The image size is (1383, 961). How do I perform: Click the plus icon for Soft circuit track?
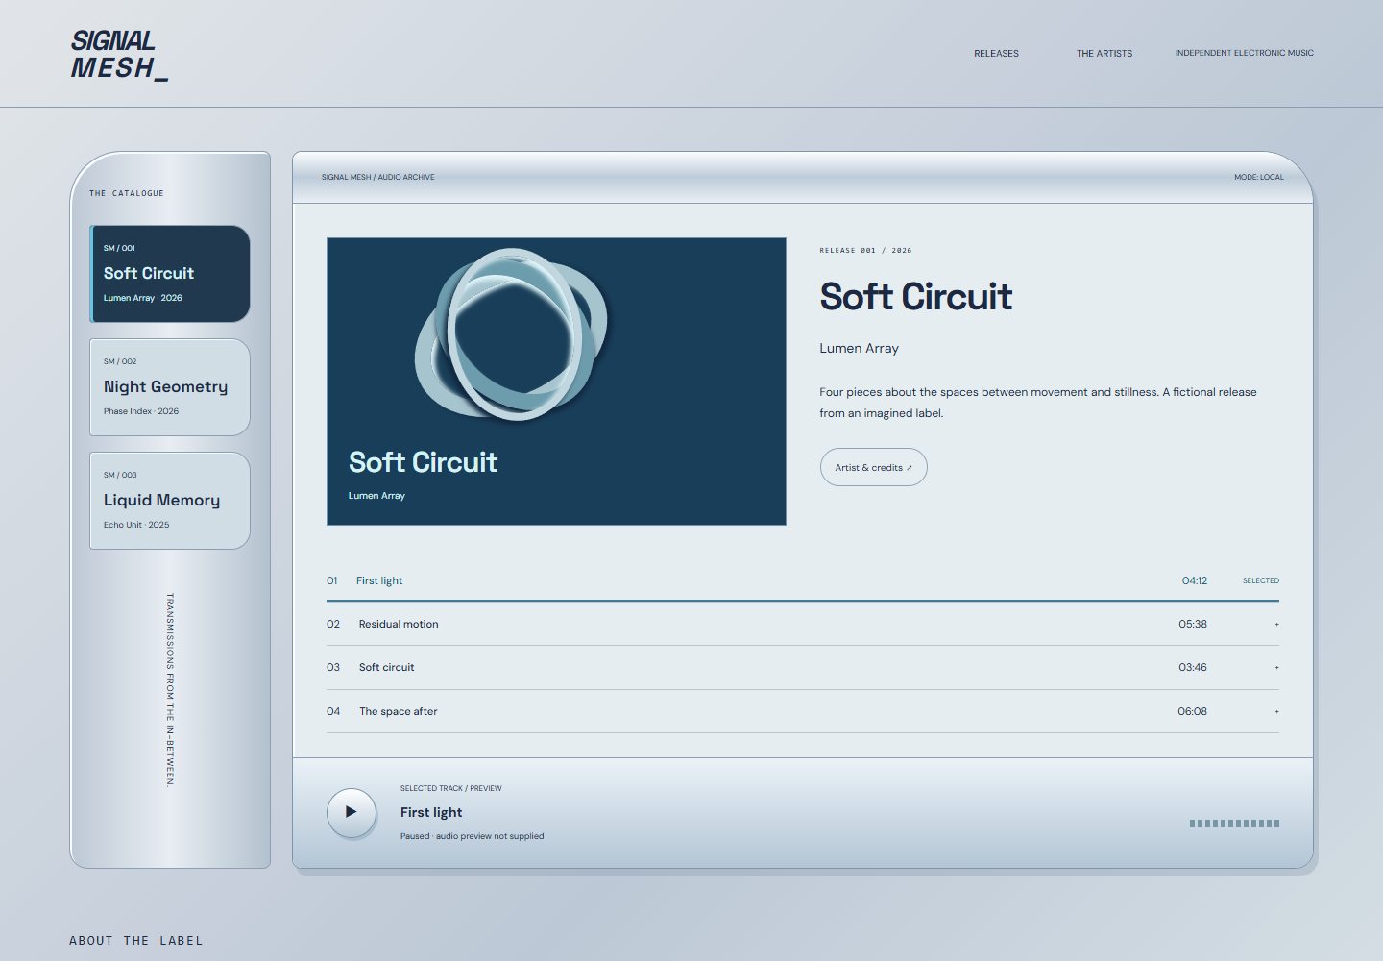[x=1276, y=667]
